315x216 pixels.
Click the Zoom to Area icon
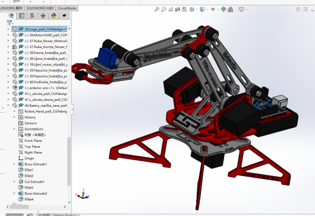click(163, 9)
